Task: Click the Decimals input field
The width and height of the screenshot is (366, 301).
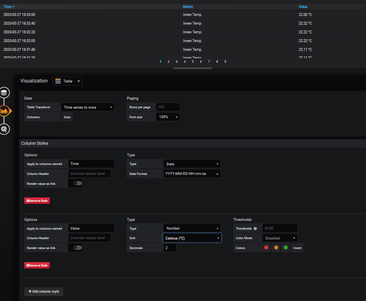Action: (x=170, y=248)
